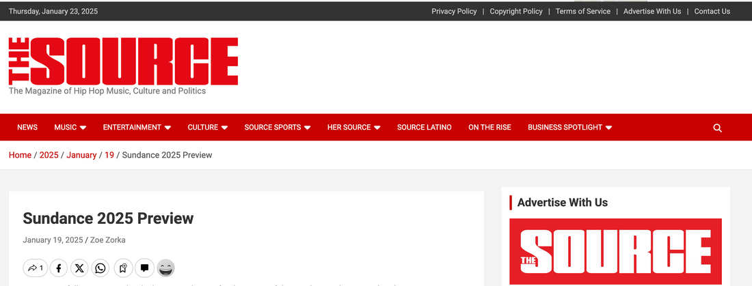Click The Source advertise banner image
This screenshot has width=752, height=286.
click(x=615, y=251)
